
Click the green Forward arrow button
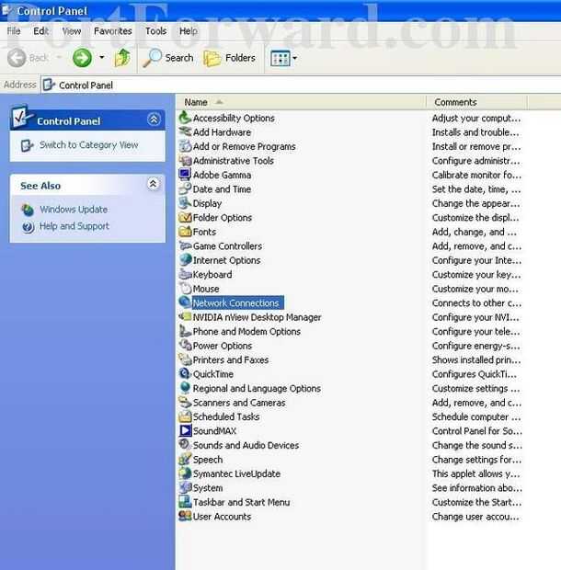pyautogui.click(x=82, y=58)
